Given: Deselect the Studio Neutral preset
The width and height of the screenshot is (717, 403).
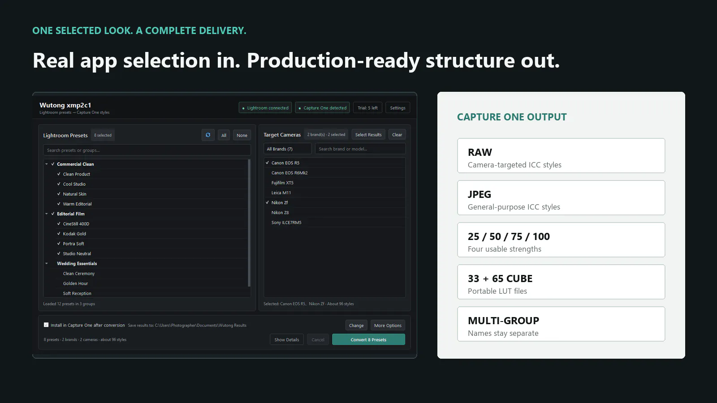Looking at the screenshot, I should point(59,253).
